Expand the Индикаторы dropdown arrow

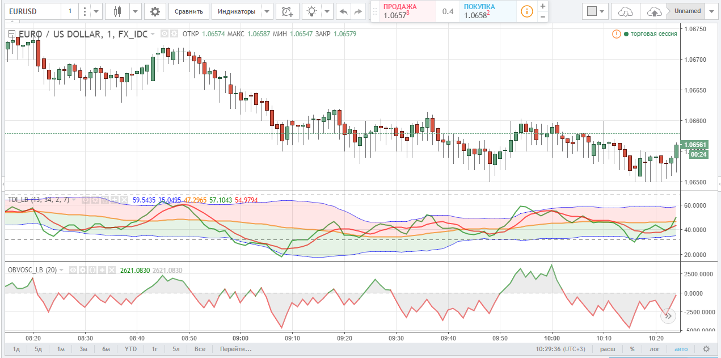tap(267, 11)
